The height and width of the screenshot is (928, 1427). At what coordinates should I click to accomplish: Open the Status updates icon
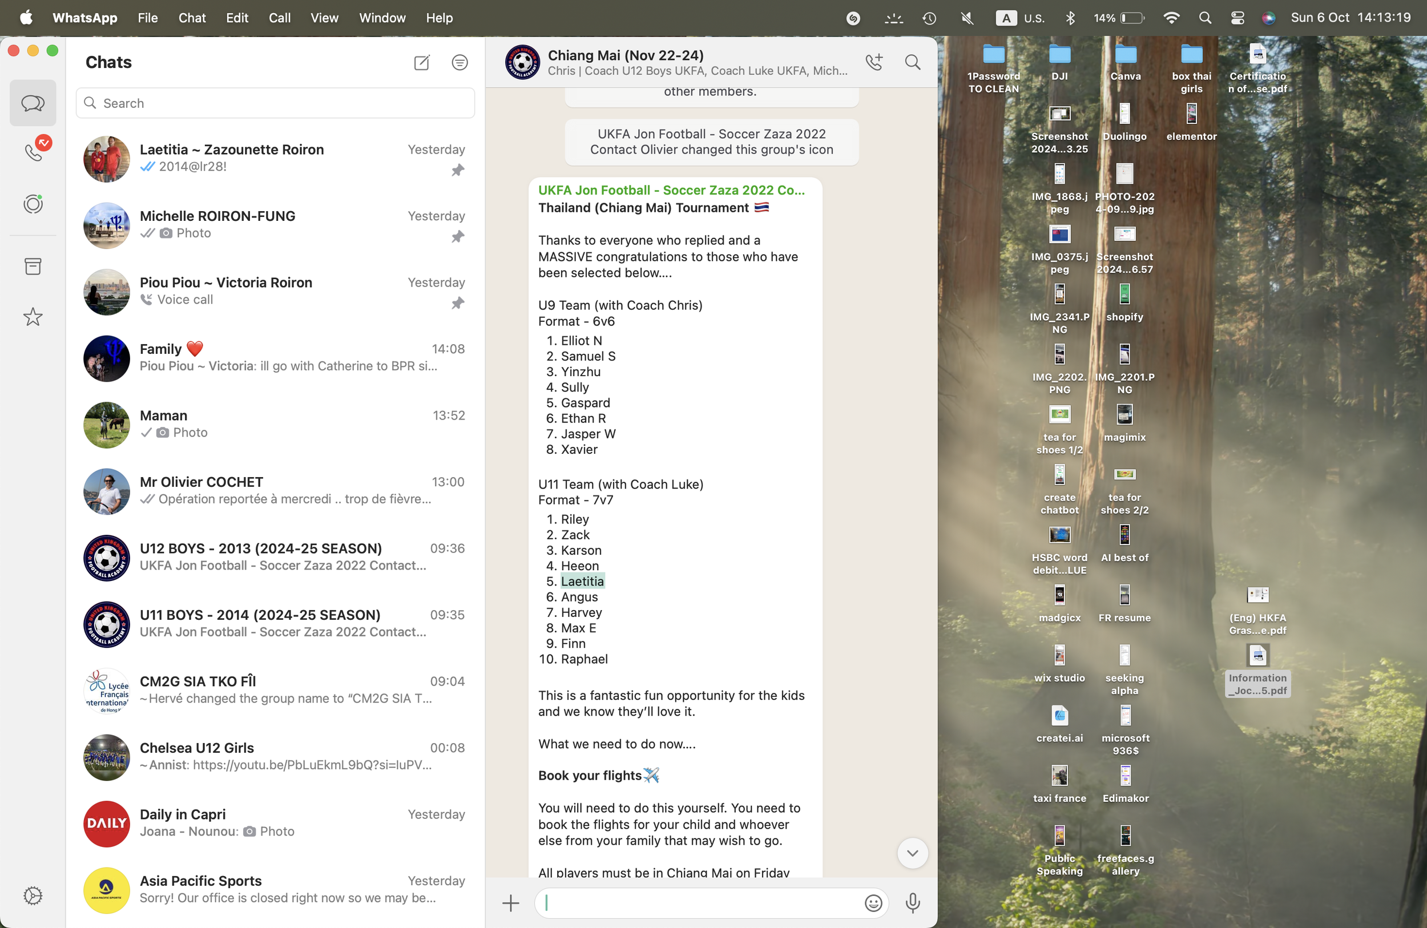coord(33,204)
